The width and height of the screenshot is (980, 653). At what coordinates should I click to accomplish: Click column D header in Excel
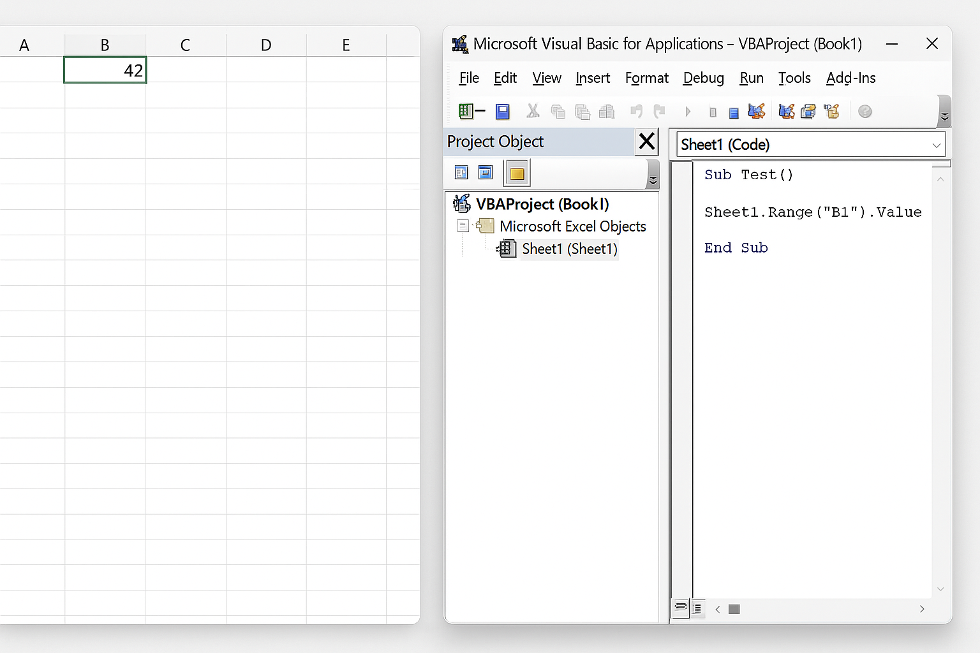[x=266, y=45]
